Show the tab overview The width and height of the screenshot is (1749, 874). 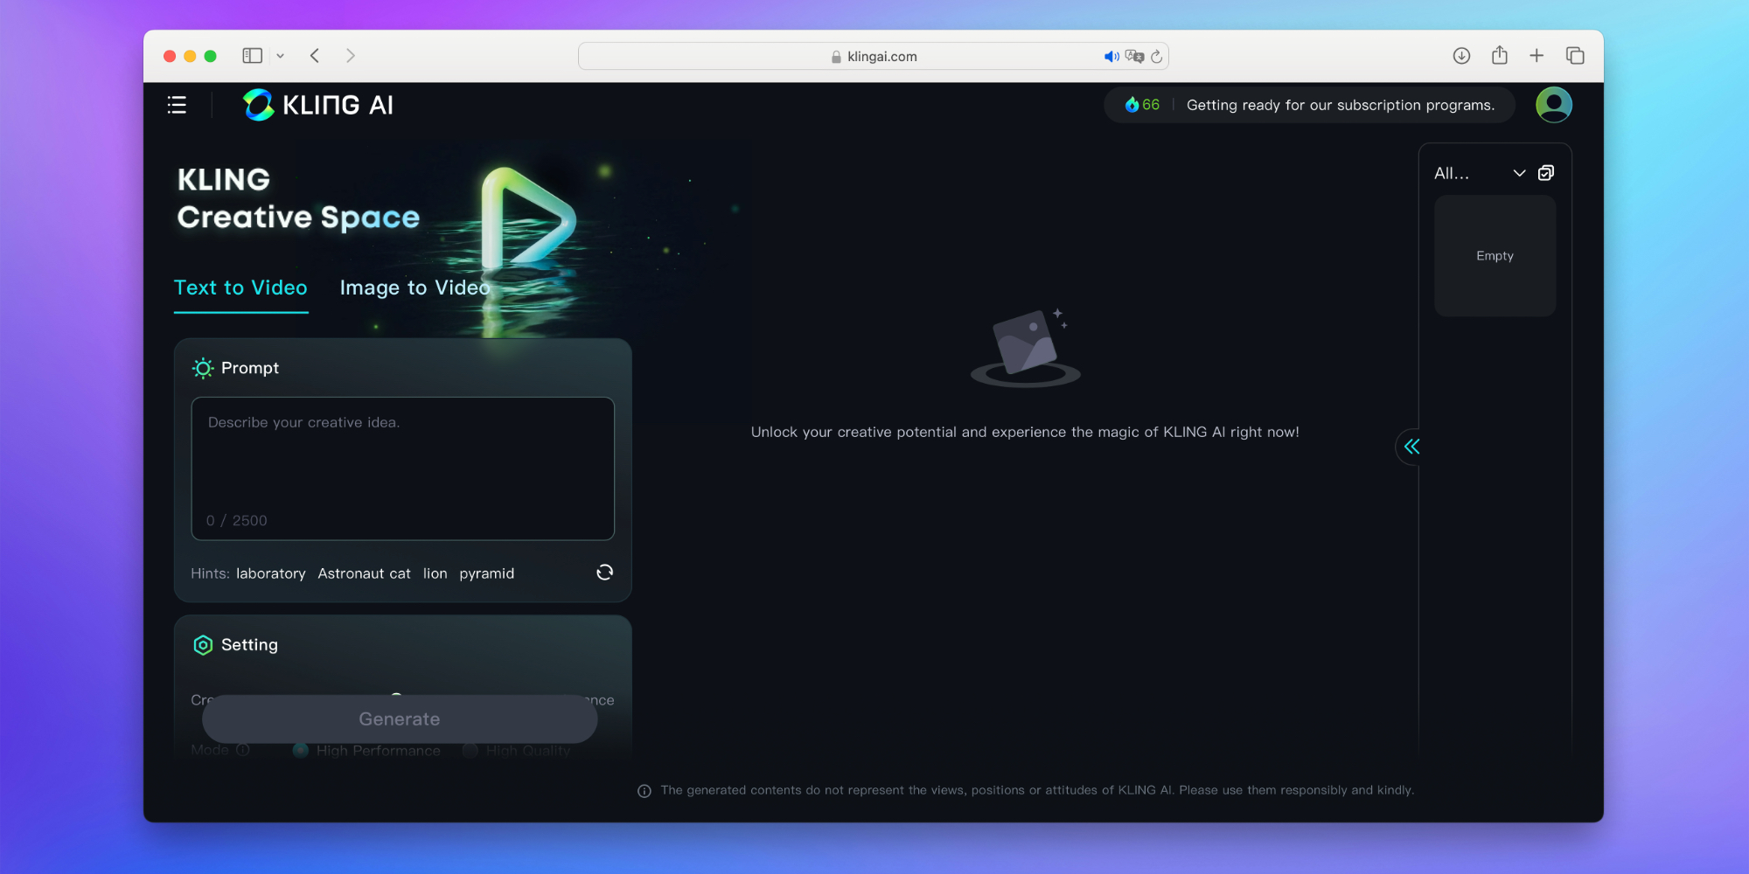pyautogui.click(x=1575, y=56)
